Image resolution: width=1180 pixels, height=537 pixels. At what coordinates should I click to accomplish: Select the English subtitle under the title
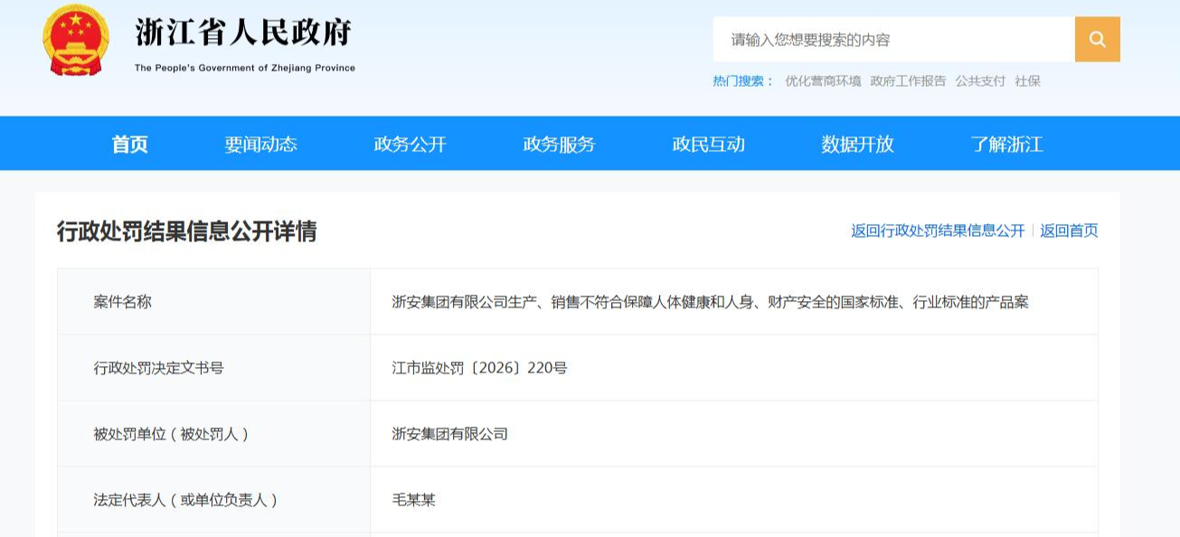pyautogui.click(x=245, y=68)
